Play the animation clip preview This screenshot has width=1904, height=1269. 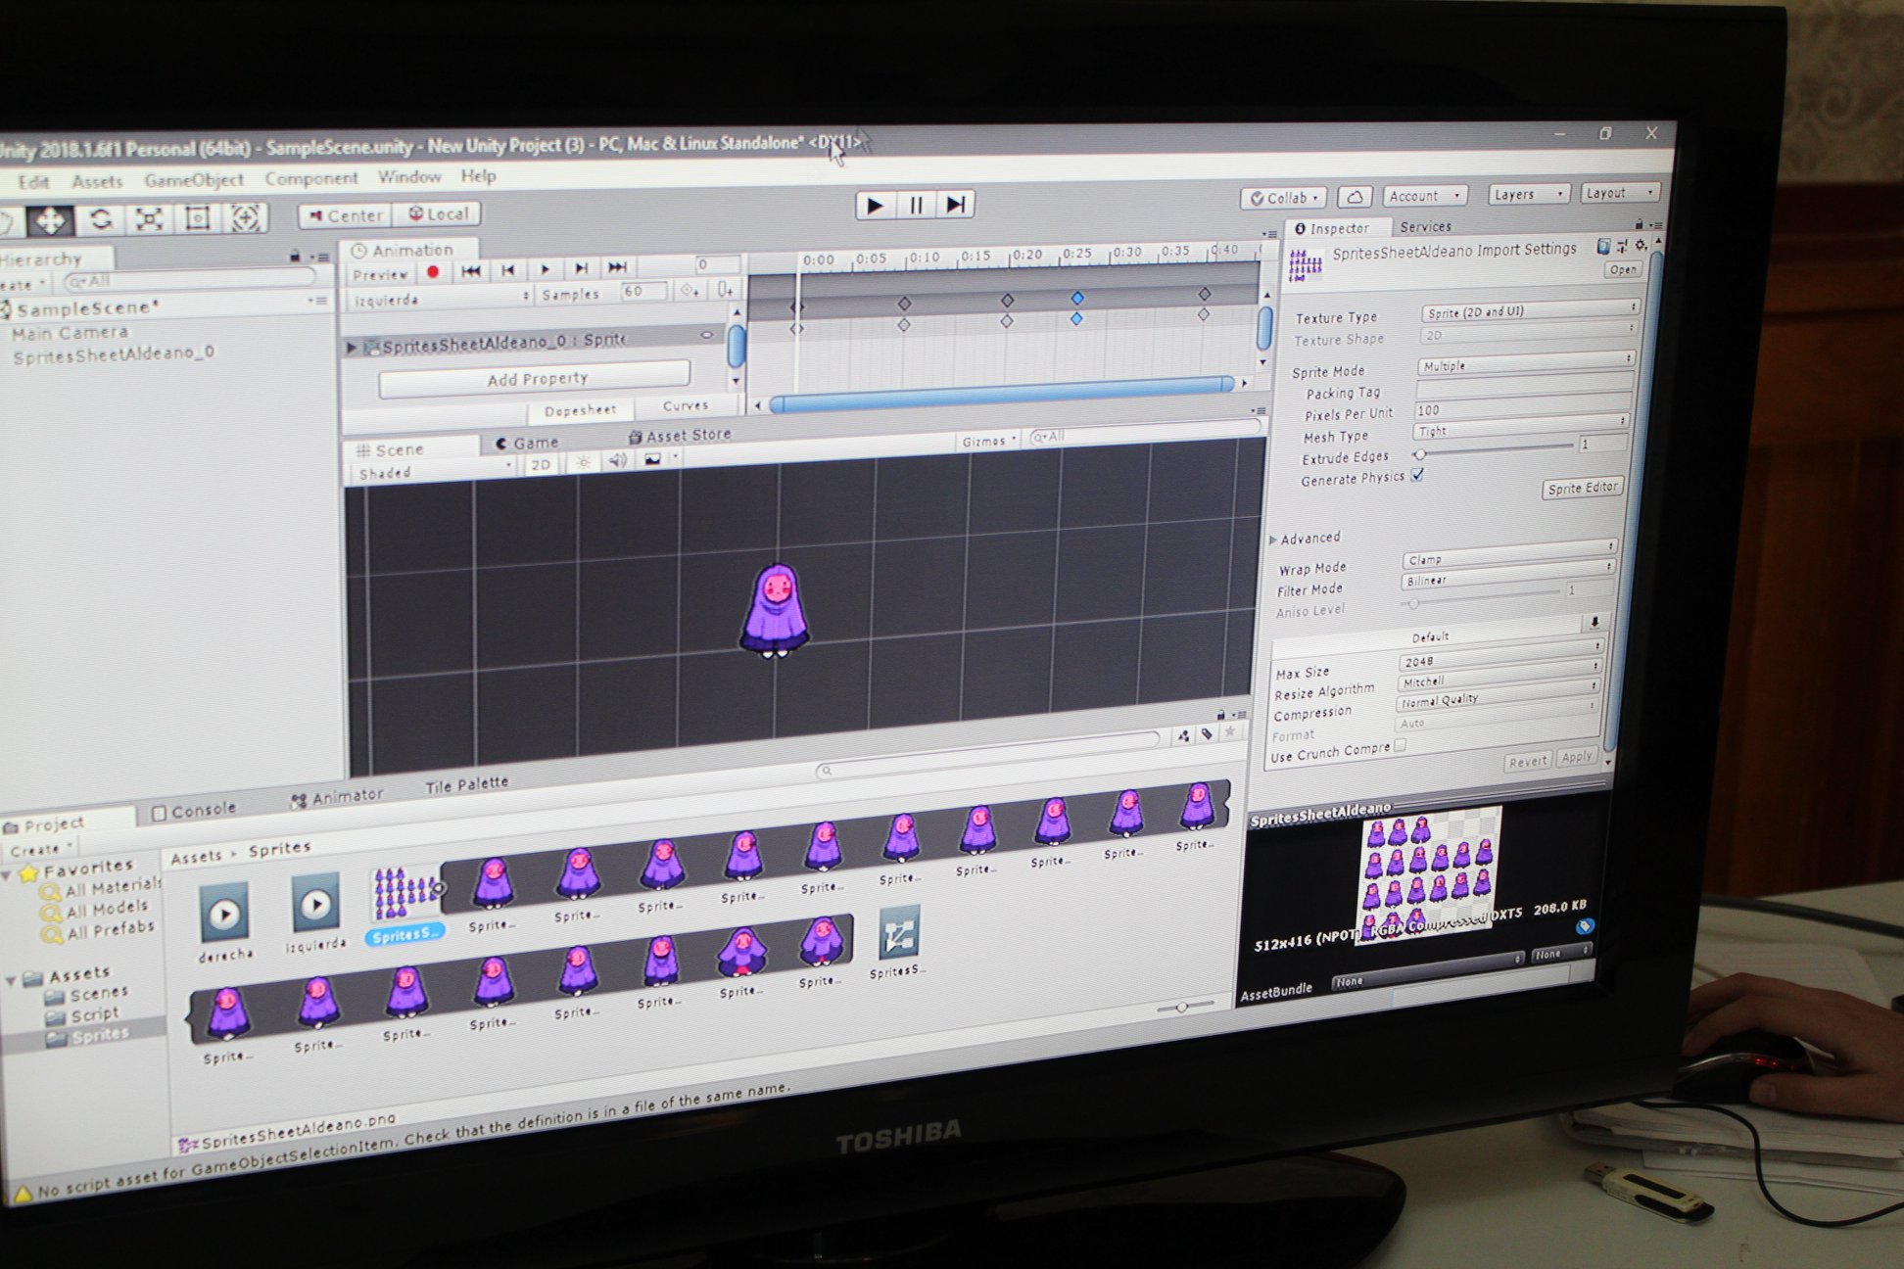[545, 269]
